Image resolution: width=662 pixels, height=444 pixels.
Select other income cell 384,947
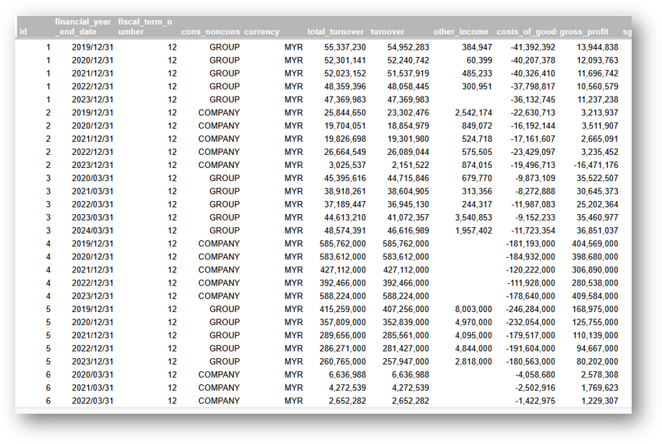[x=476, y=48]
